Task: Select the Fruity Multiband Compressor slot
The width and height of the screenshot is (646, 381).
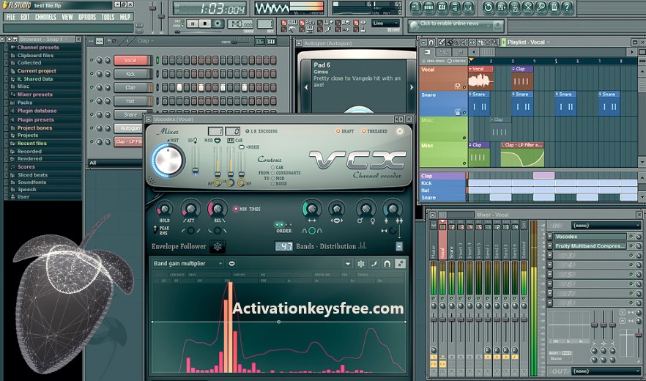Action: click(x=590, y=246)
